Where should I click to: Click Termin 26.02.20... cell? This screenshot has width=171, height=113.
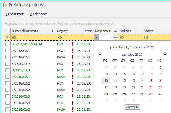pos(85,64)
